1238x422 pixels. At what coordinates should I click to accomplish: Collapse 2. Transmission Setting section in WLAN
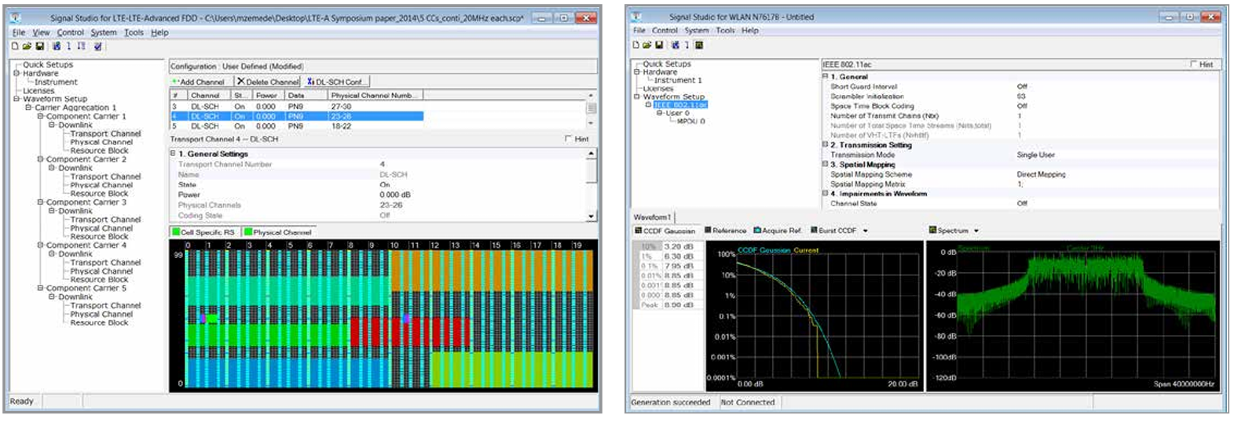pos(825,144)
